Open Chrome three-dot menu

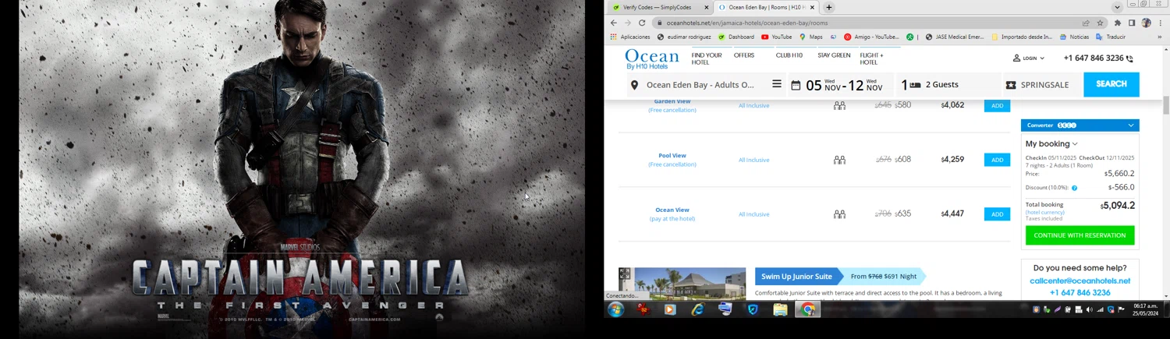click(1159, 23)
